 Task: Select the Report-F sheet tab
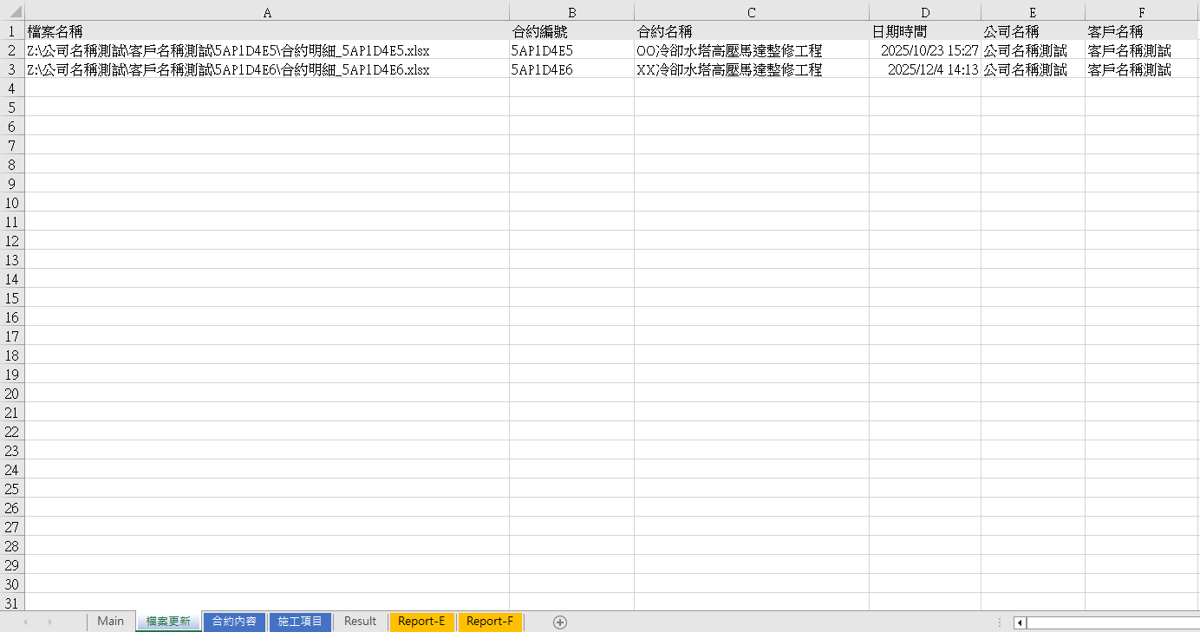[x=490, y=622]
